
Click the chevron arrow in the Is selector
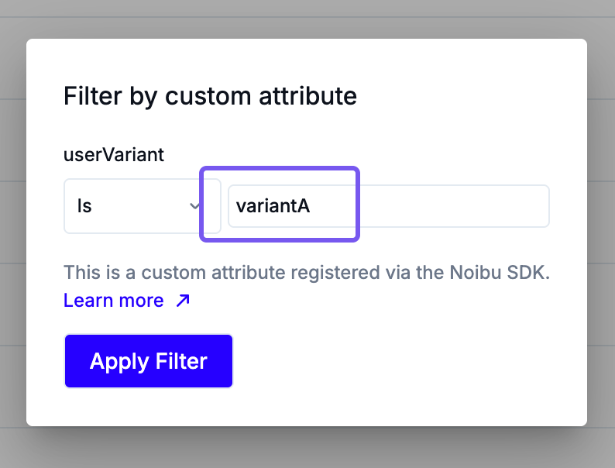194,206
